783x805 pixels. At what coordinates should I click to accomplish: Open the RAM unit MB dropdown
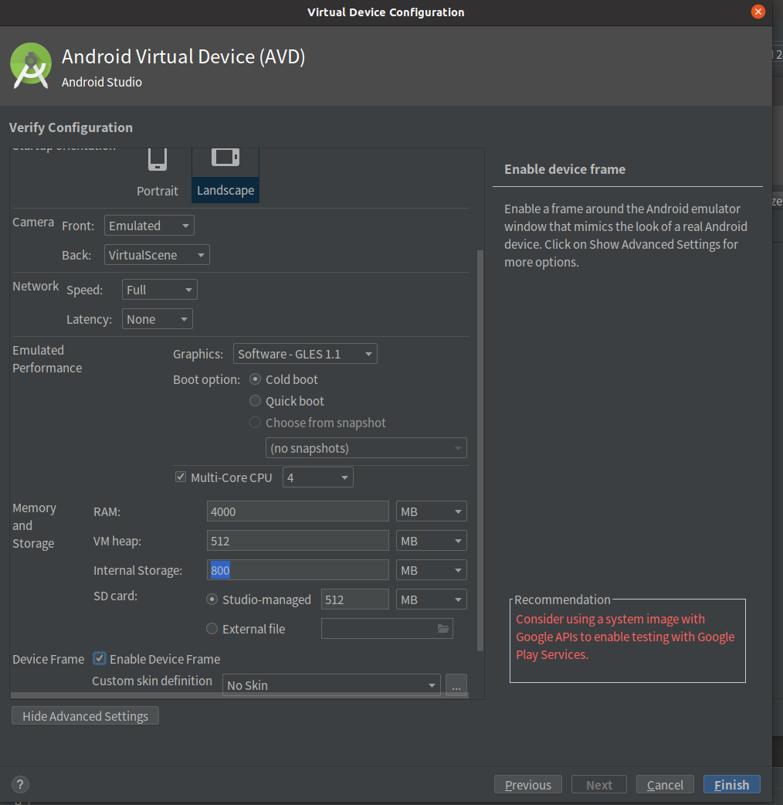[x=431, y=511]
